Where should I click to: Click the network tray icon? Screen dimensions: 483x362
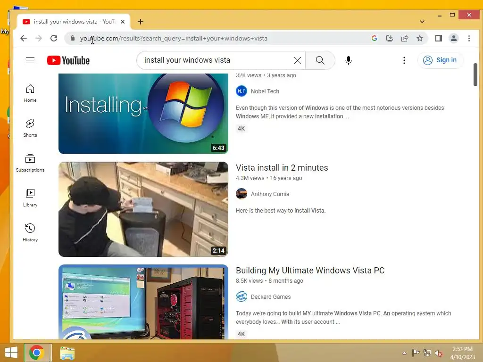click(x=427, y=353)
